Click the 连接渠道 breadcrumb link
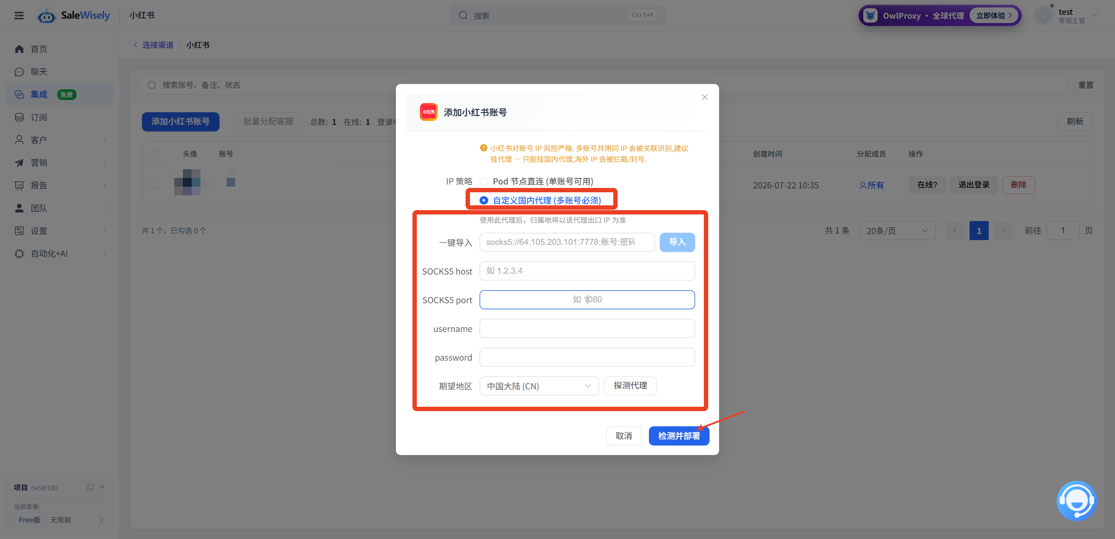The image size is (1115, 539). 158,45
